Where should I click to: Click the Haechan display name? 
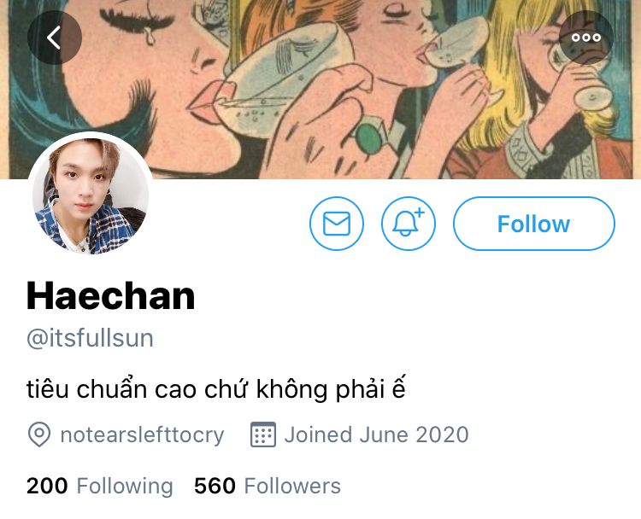coord(111,296)
